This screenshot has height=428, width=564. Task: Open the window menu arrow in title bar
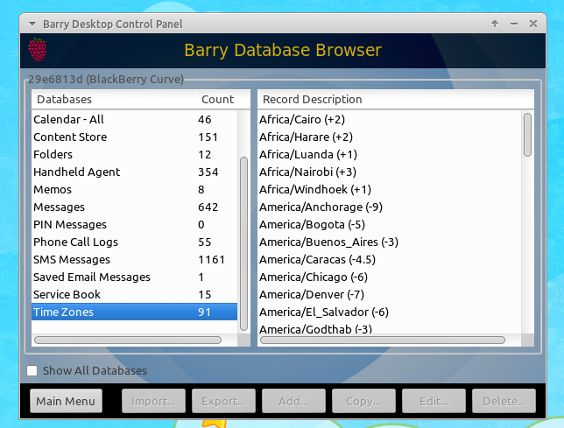(x=32, y=25)
